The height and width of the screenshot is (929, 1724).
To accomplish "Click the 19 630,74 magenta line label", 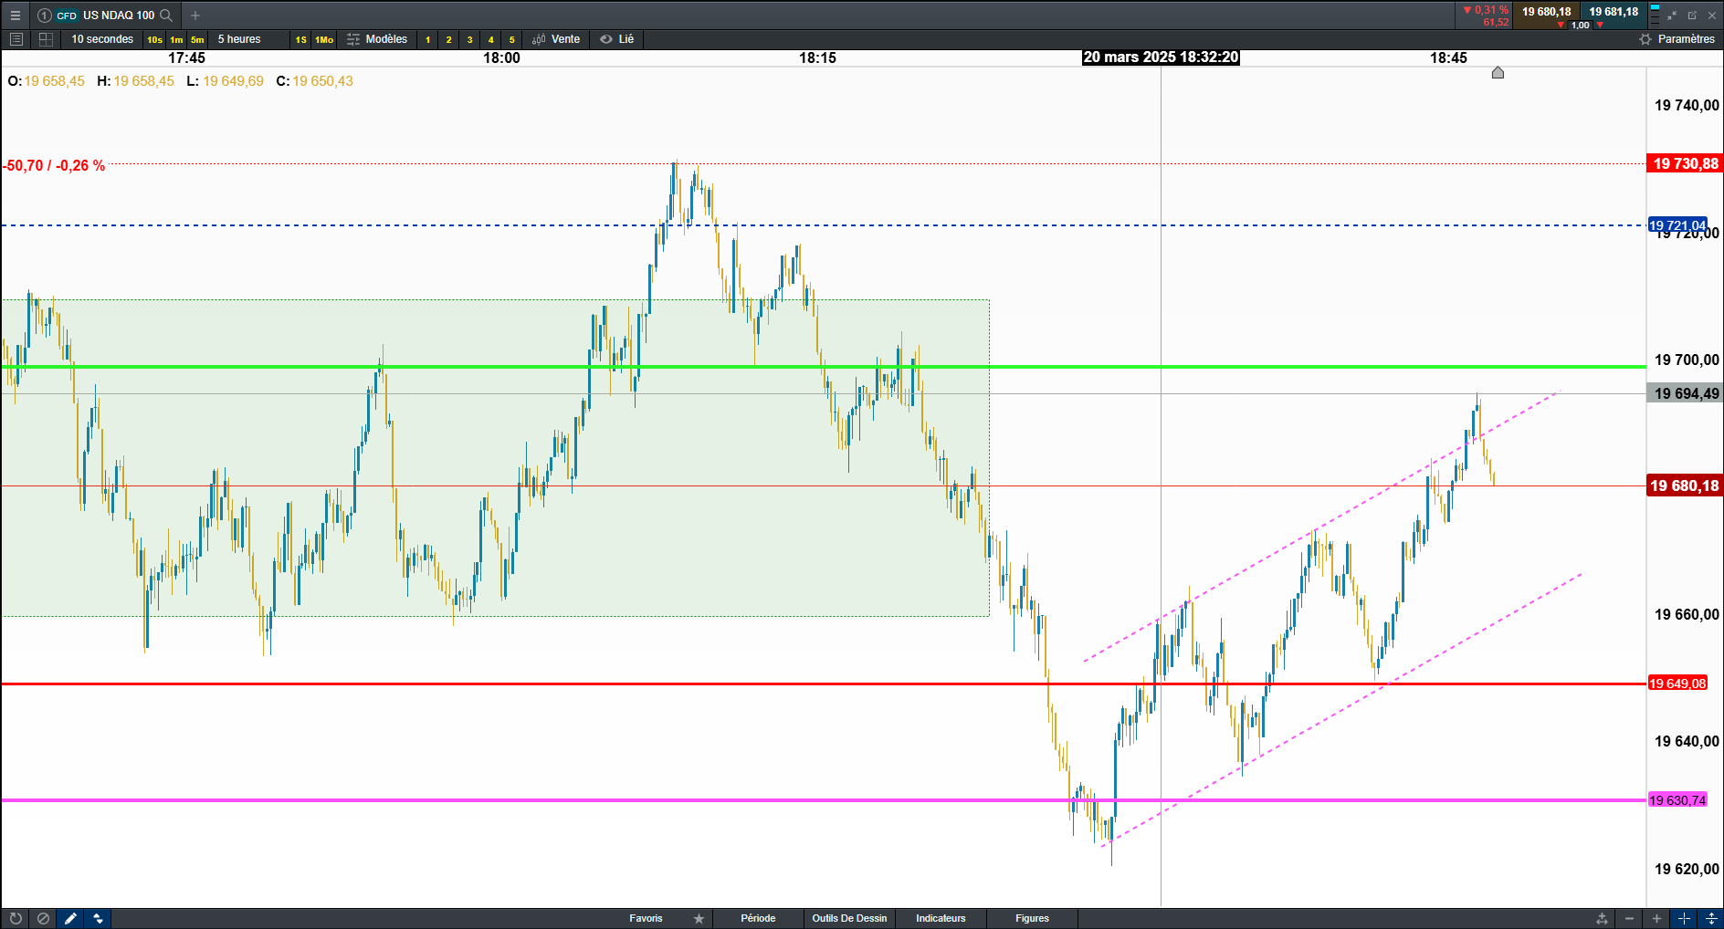I will pyautogui.click(x=1677, y=800).
